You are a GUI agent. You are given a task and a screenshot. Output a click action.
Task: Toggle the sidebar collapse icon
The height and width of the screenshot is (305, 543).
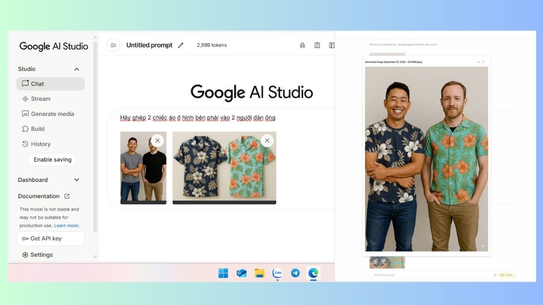pos(113,45)
